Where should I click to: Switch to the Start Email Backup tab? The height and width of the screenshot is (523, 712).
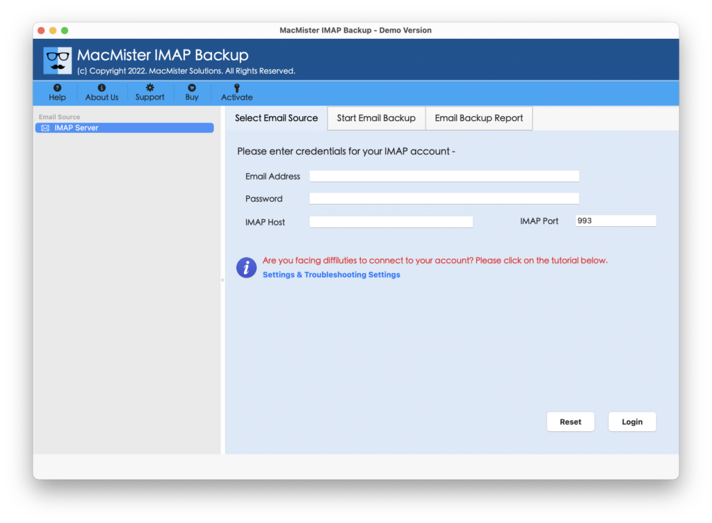coord(375,118)
